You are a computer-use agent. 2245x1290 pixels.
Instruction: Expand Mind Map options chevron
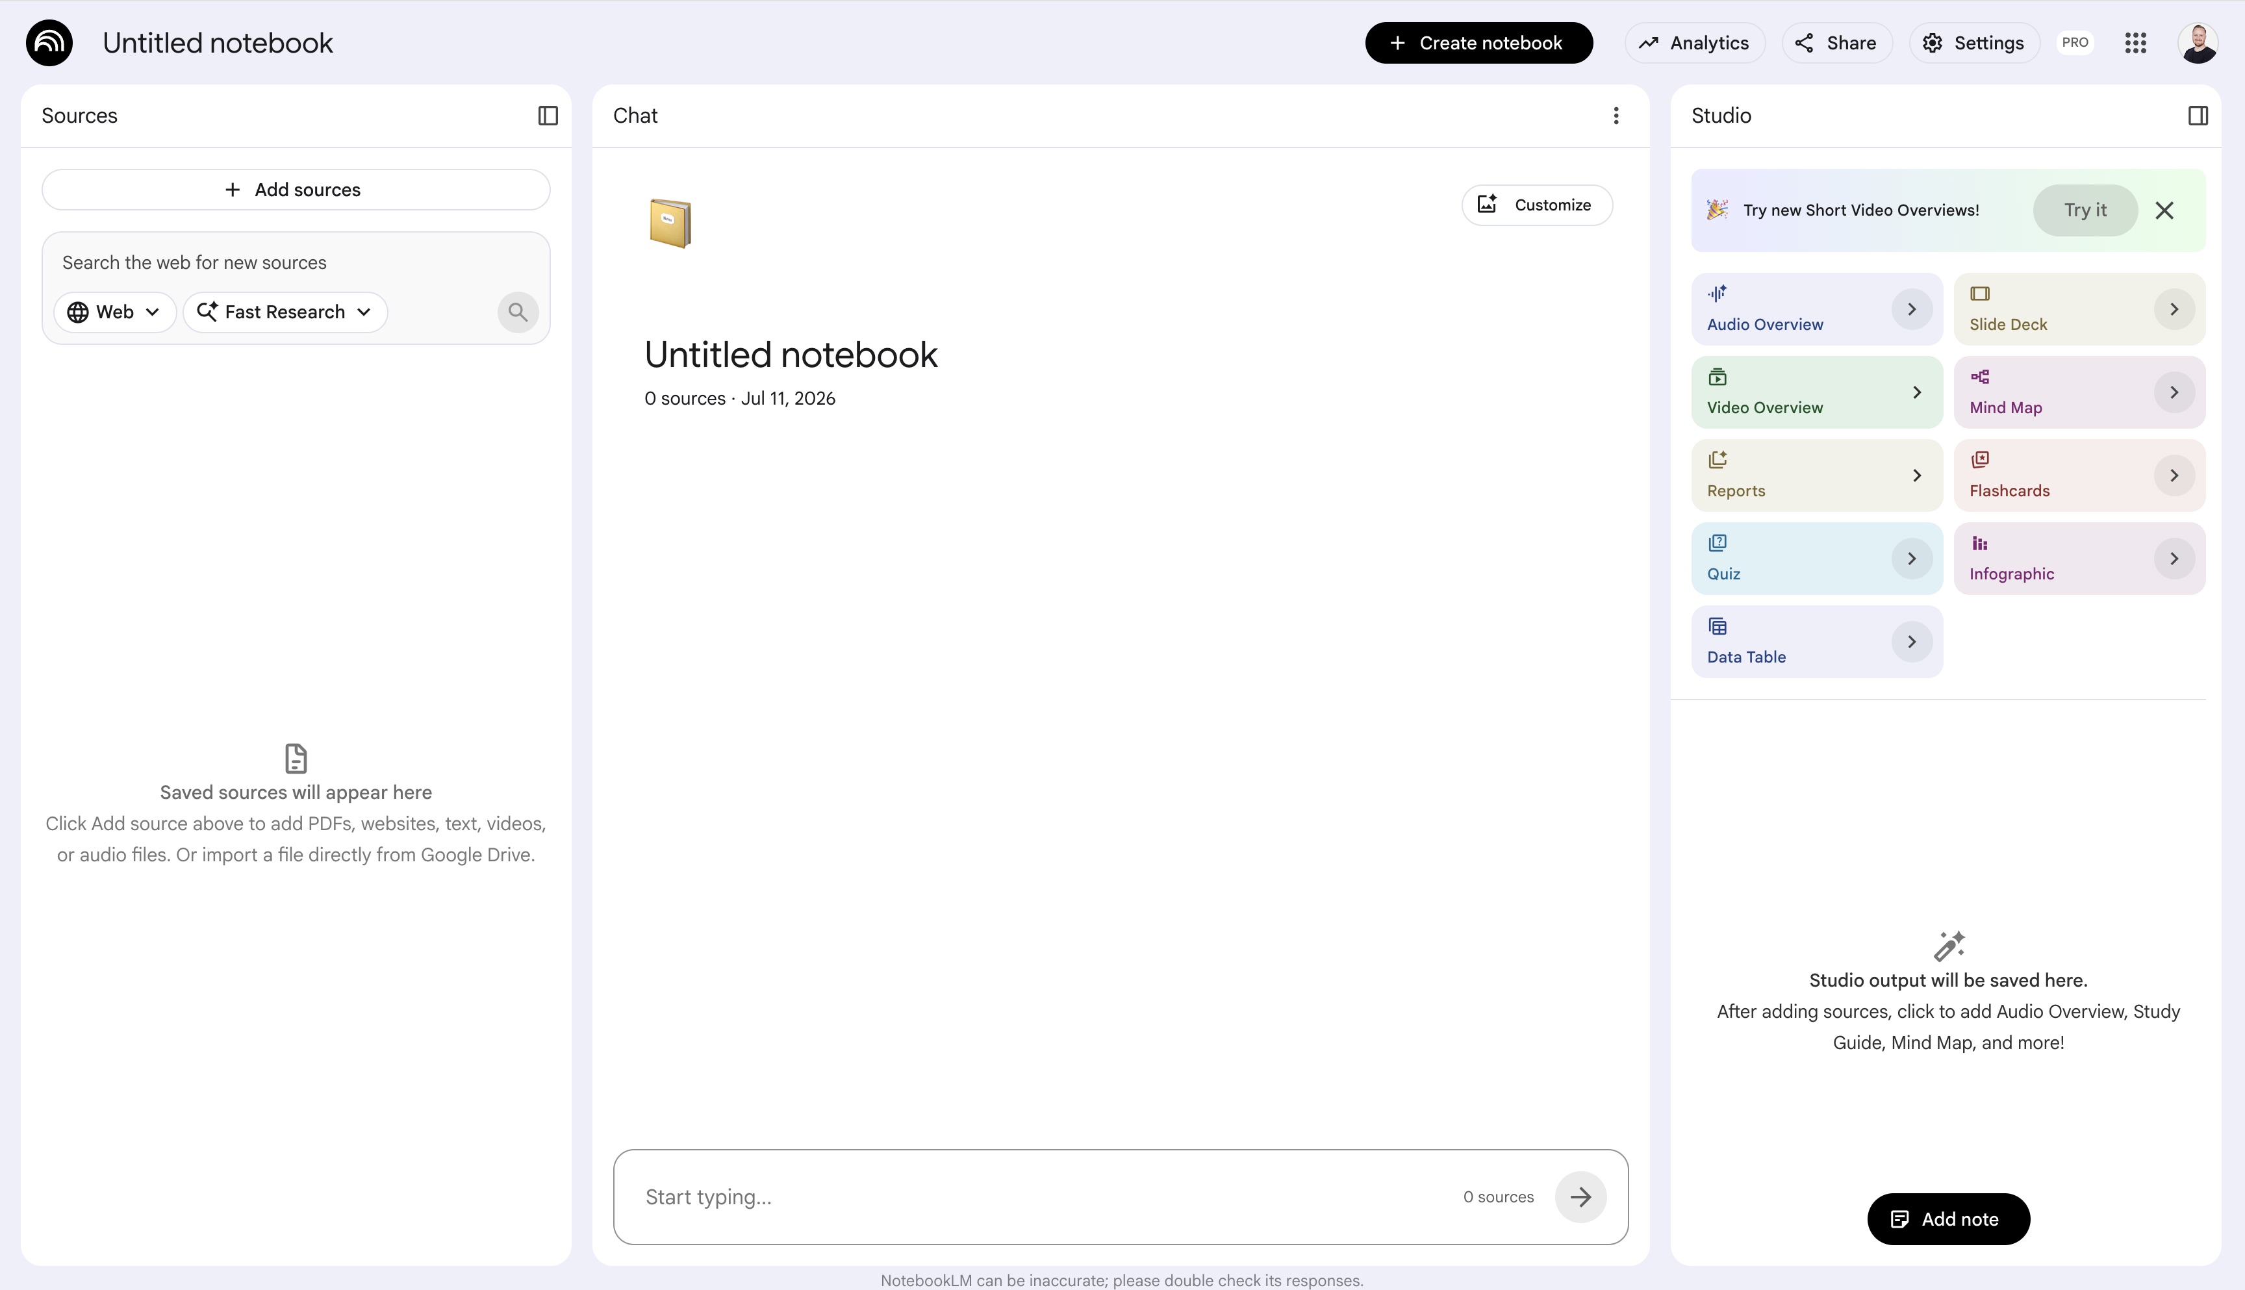[2174, 392]
